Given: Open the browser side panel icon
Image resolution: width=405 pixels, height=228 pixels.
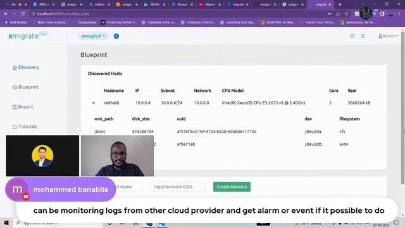Looking at the screenshot, I should (x=382, y=14).
